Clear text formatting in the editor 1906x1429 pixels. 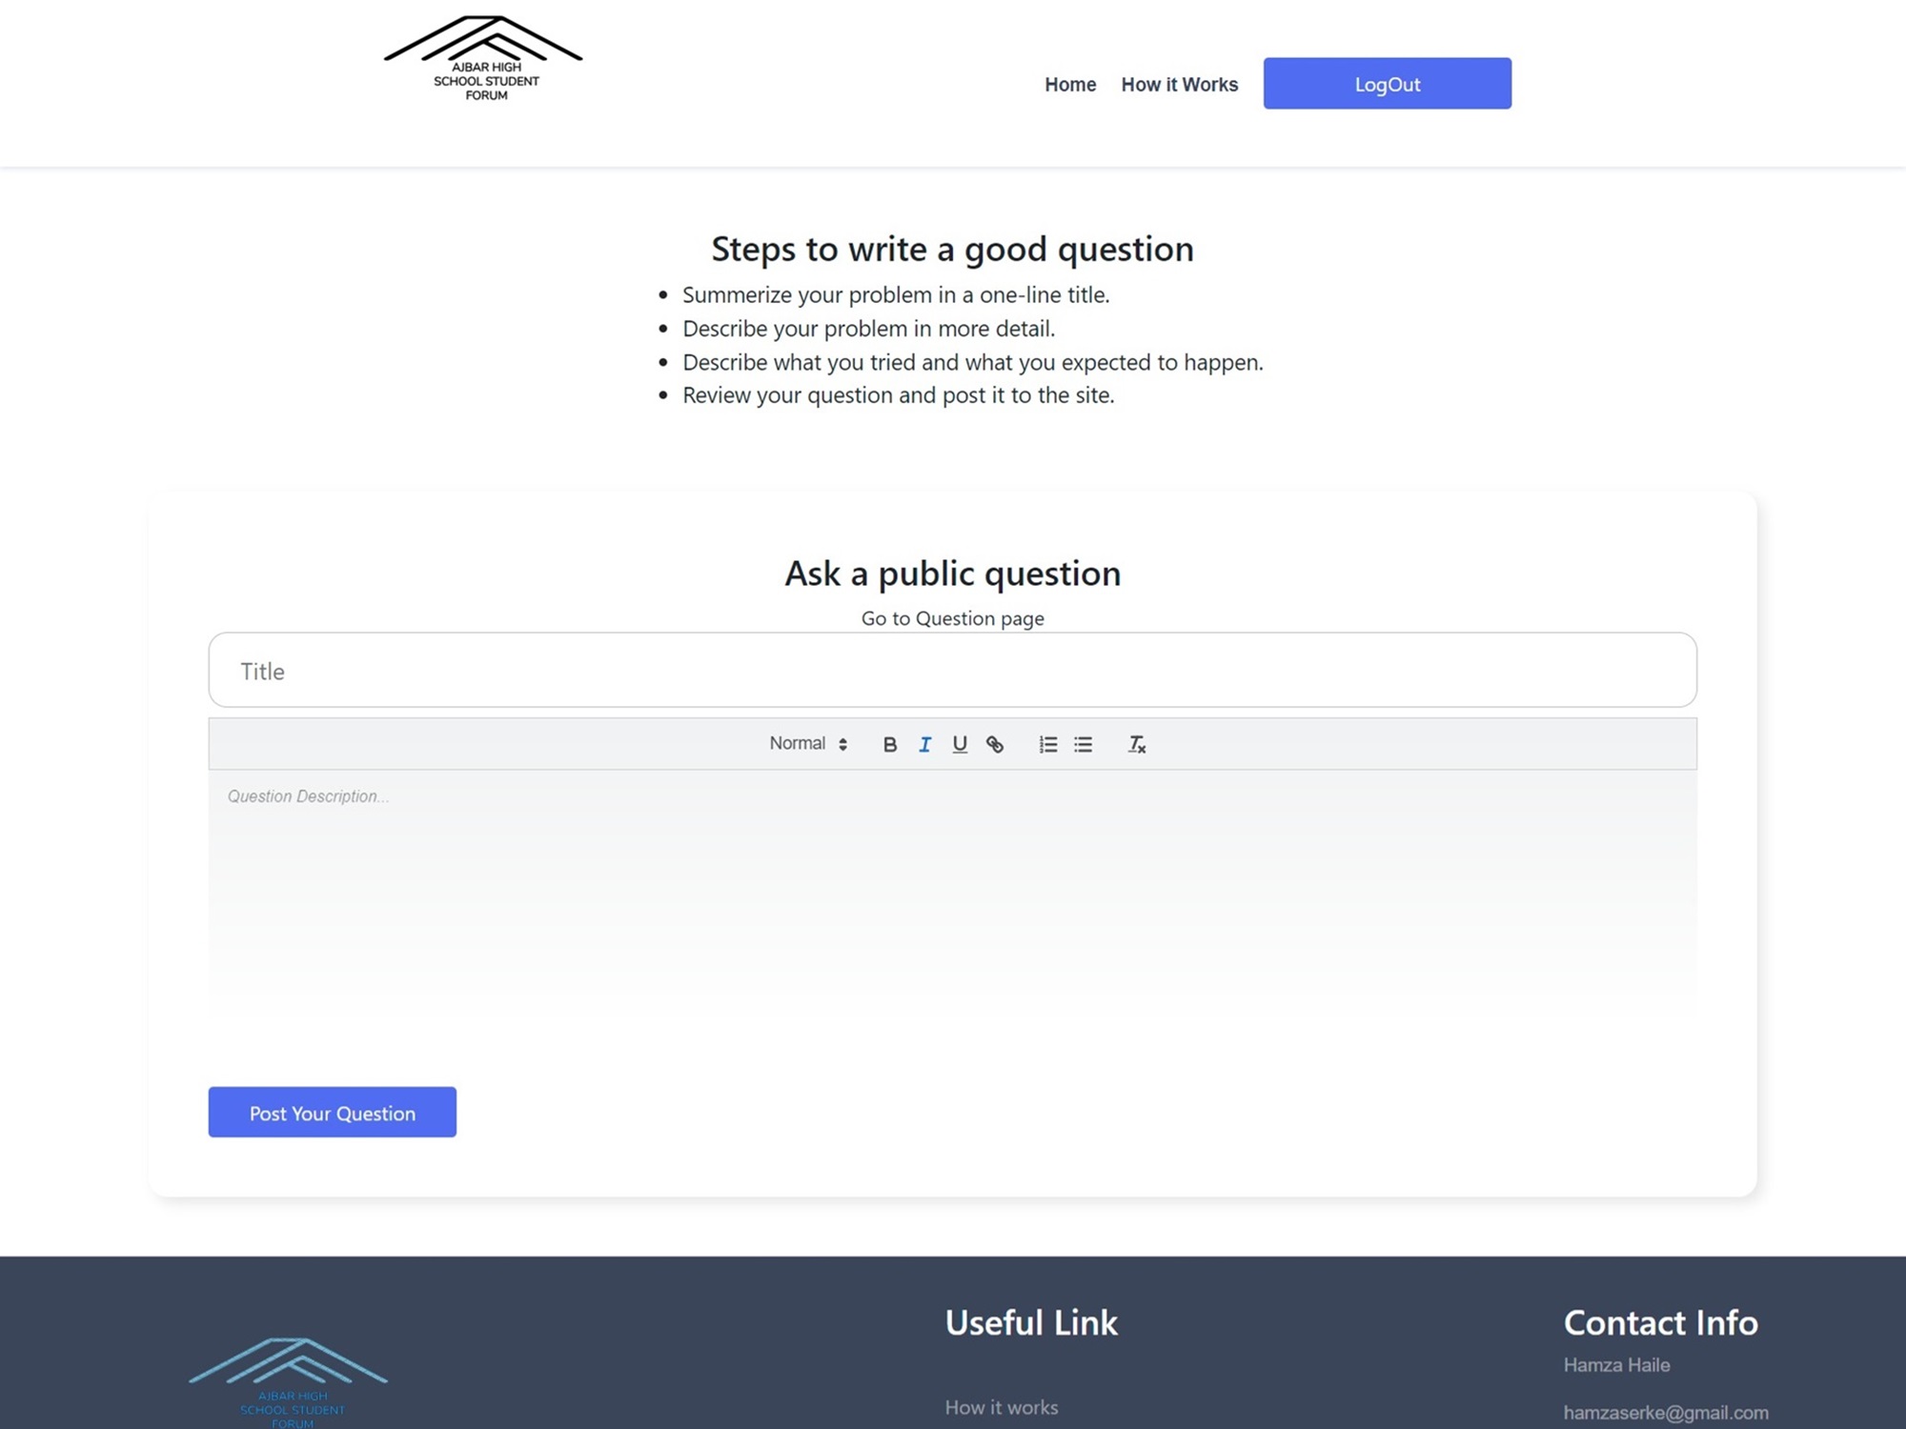[1136, 744]
